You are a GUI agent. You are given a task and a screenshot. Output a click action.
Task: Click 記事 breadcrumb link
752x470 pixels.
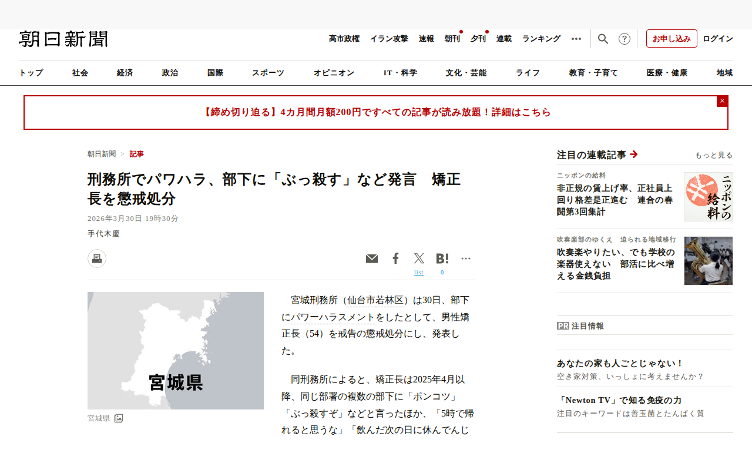click(137, 154)
